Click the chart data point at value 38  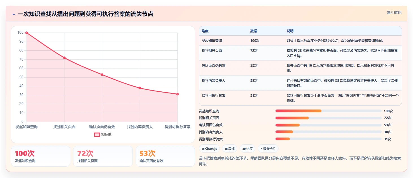click(140, 88)
